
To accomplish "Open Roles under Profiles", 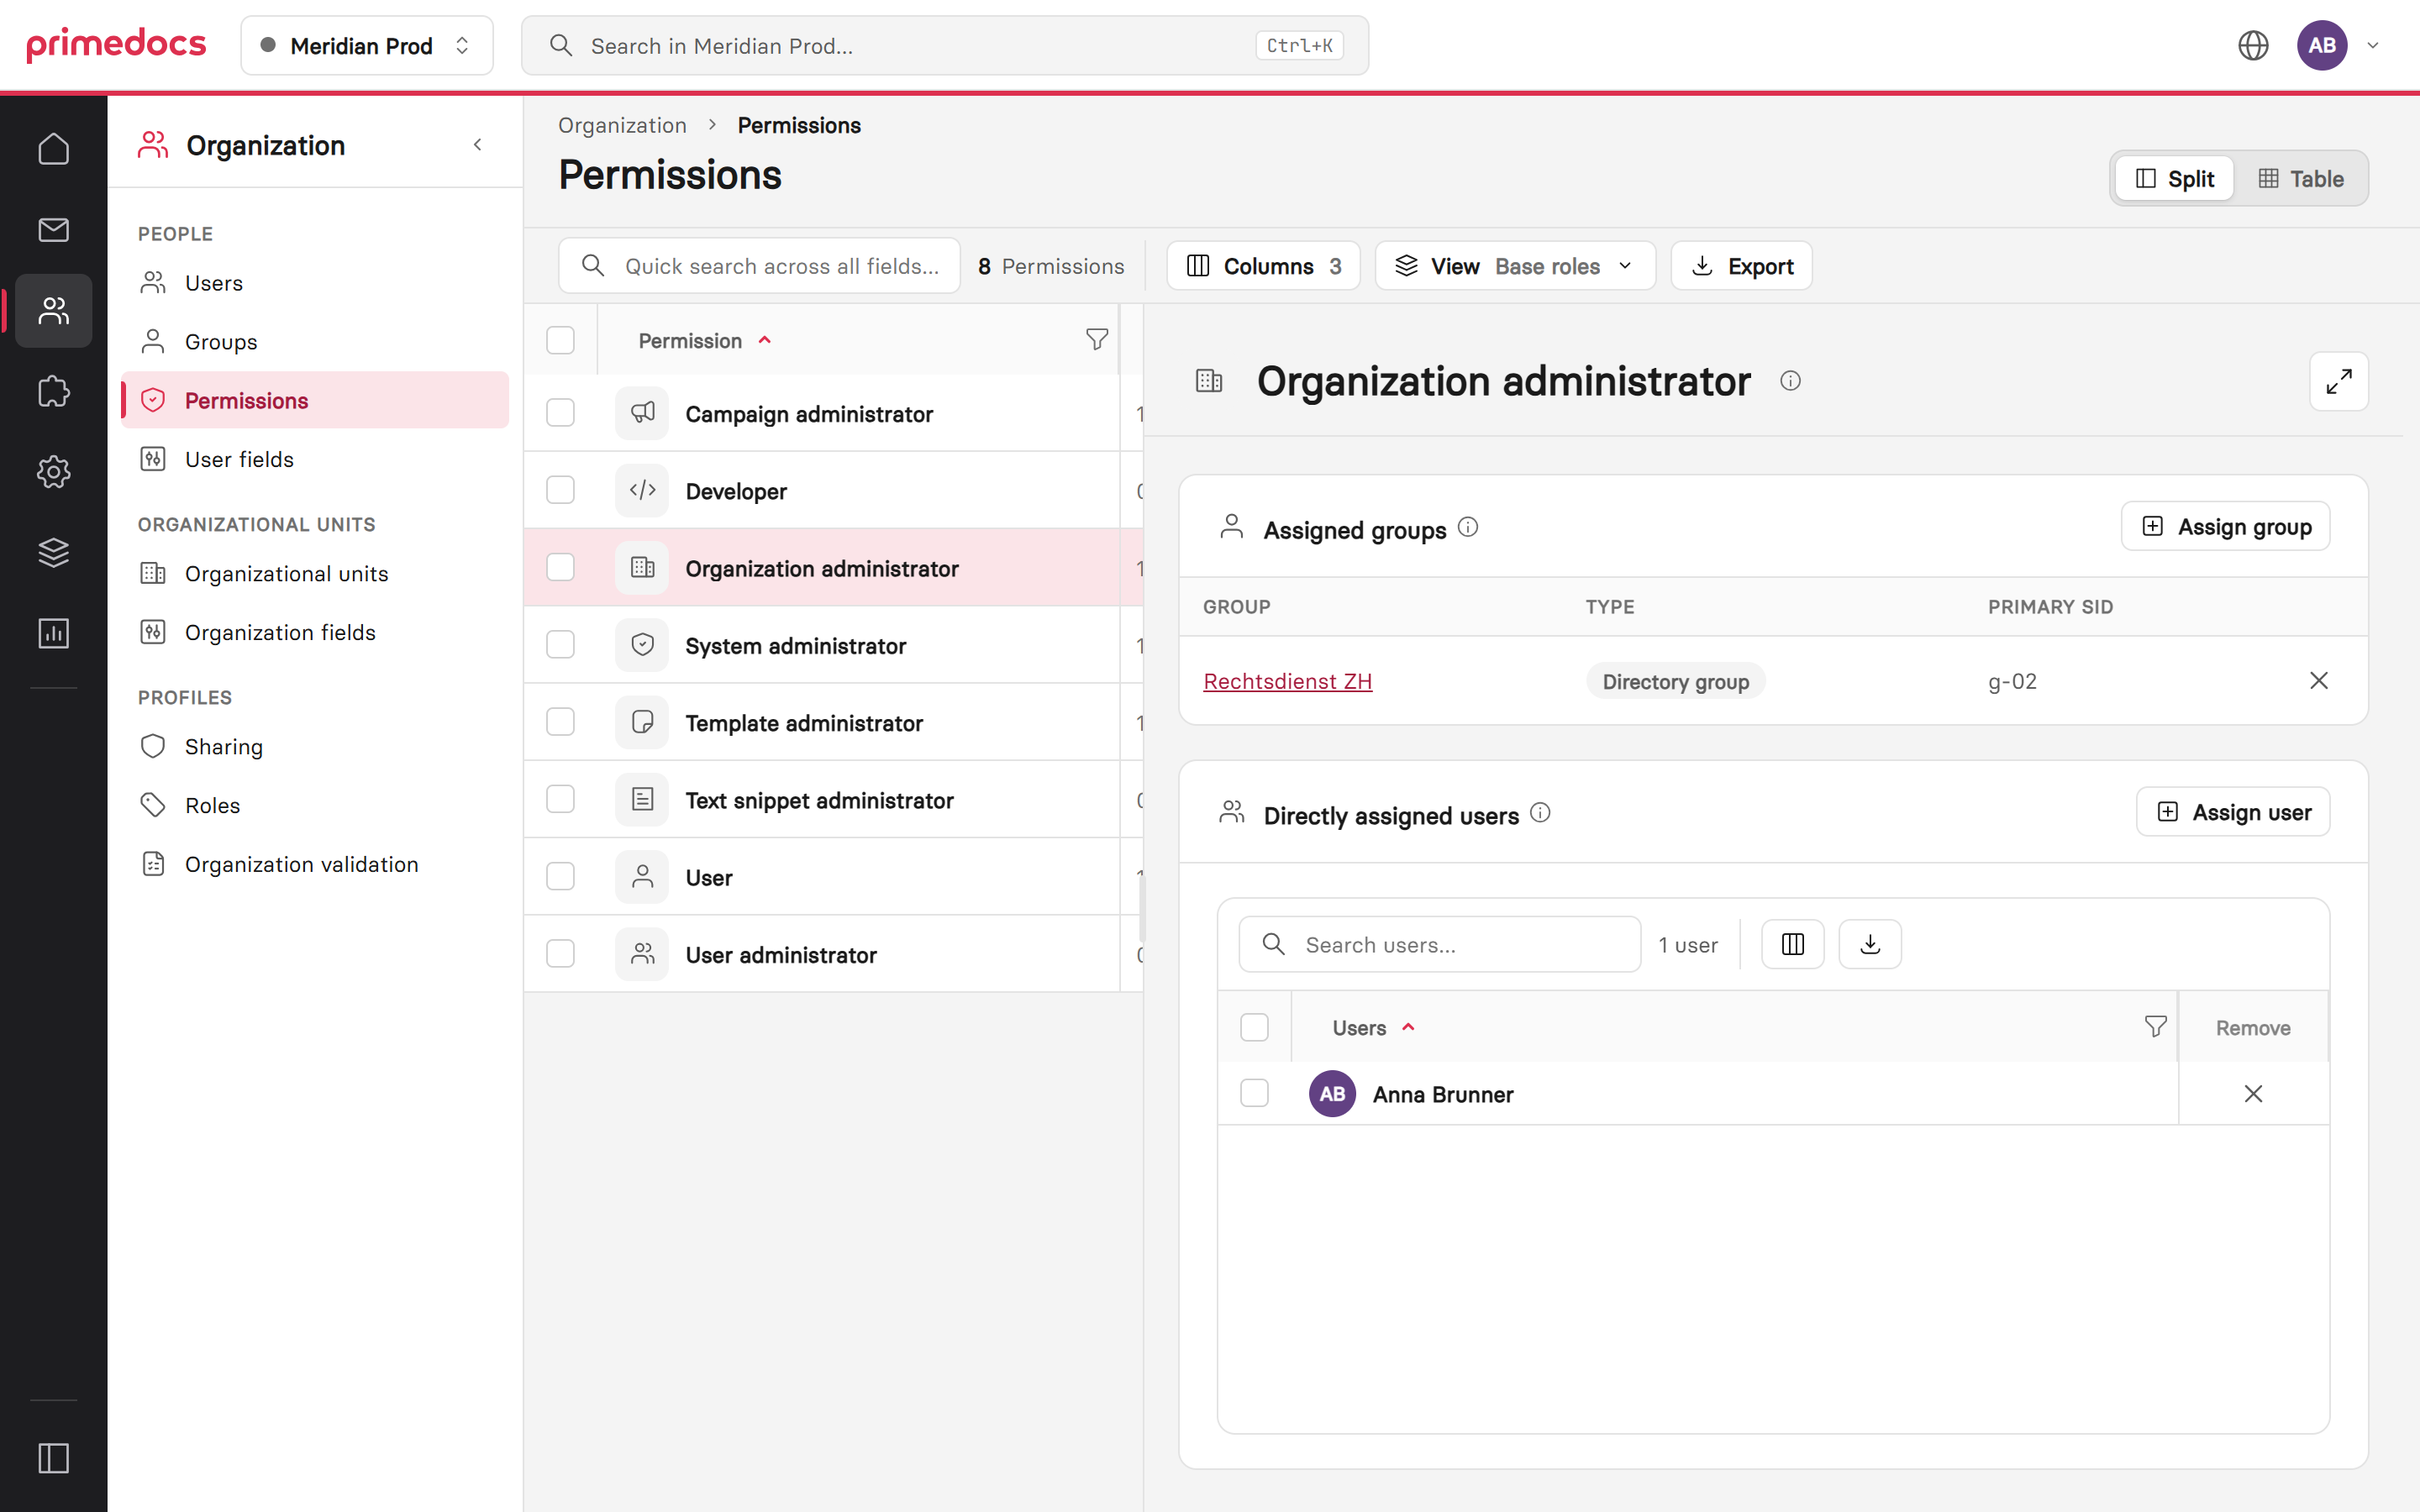I will pyautogui.click(x=315, y=806).
